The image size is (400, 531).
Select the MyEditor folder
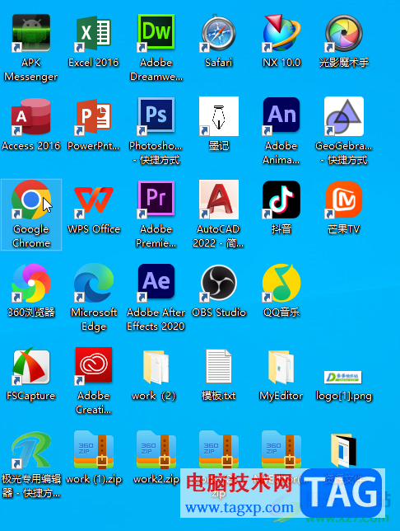pyautogui.click(x=281, y=367)
